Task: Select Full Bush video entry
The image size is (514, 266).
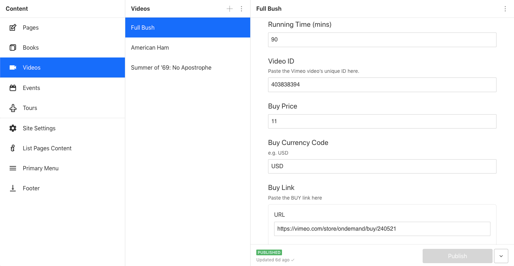Action: click(188, 27)
